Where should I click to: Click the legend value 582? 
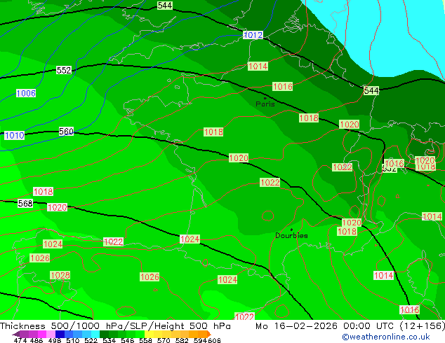coord(182,340)
